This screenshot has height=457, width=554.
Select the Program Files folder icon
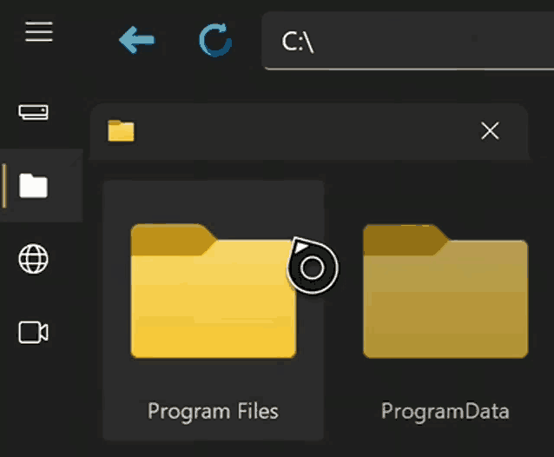(214, 291)
